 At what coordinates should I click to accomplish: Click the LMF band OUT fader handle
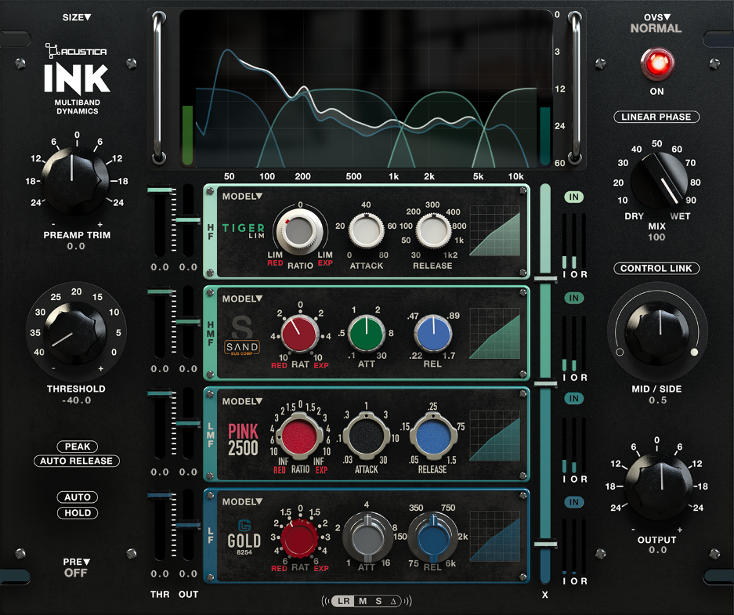(188, 423)
